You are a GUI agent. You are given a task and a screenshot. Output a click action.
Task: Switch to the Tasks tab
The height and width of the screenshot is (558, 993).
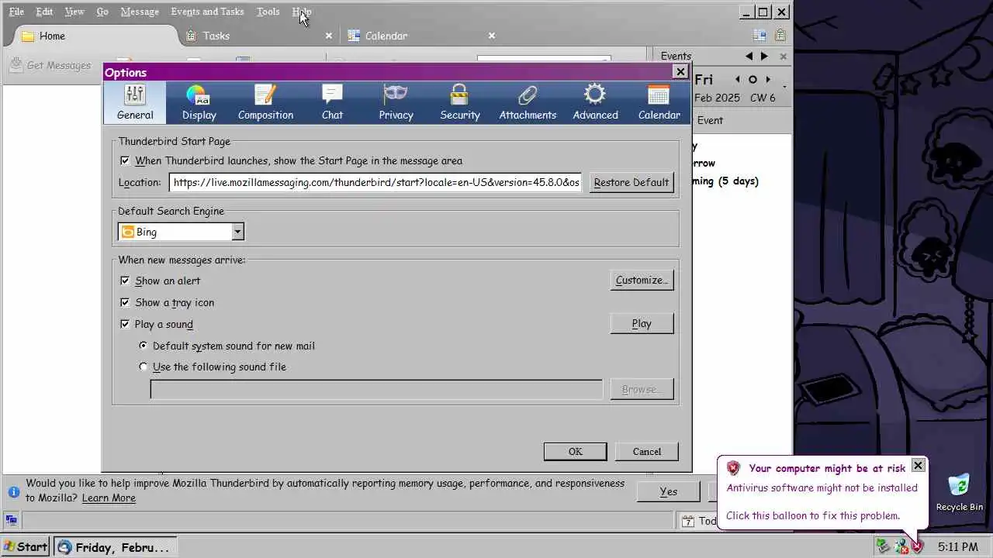tap(258, 36)
